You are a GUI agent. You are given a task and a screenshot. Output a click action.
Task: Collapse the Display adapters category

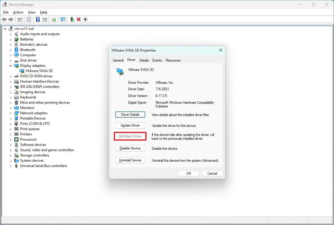pos(11,65)
